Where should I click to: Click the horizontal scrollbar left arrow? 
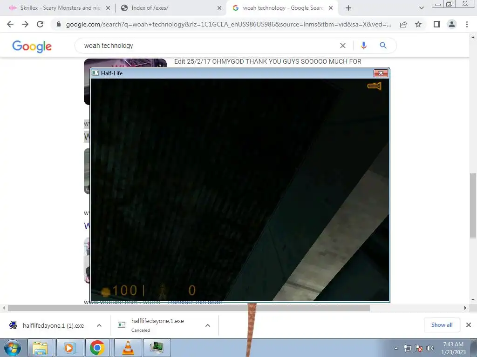3,308
